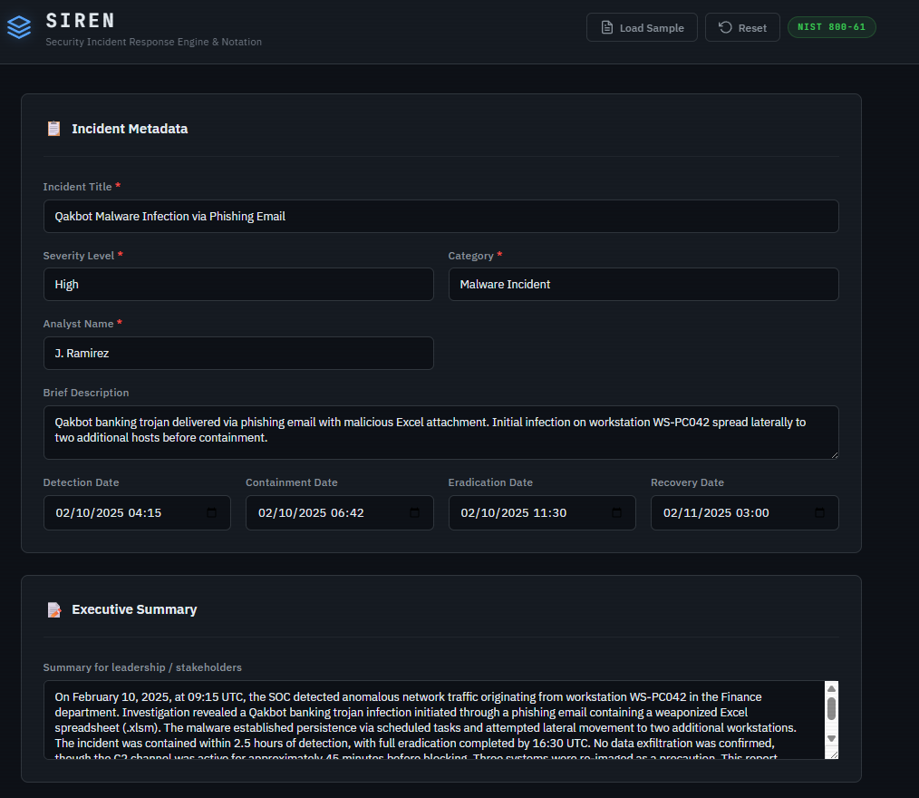The image size is (919, 798).
Task: Click the Brief Description resize handle
Action: [x=835, y=456]
